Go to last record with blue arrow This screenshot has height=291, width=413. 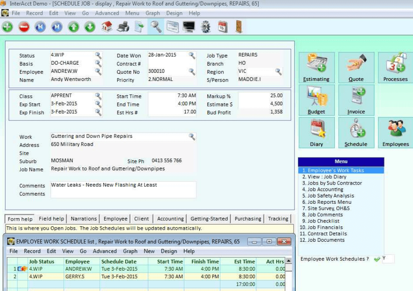pos(57,27)
